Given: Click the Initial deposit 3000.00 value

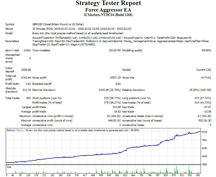Looking at the screenshot, I should tap(26, 70).
